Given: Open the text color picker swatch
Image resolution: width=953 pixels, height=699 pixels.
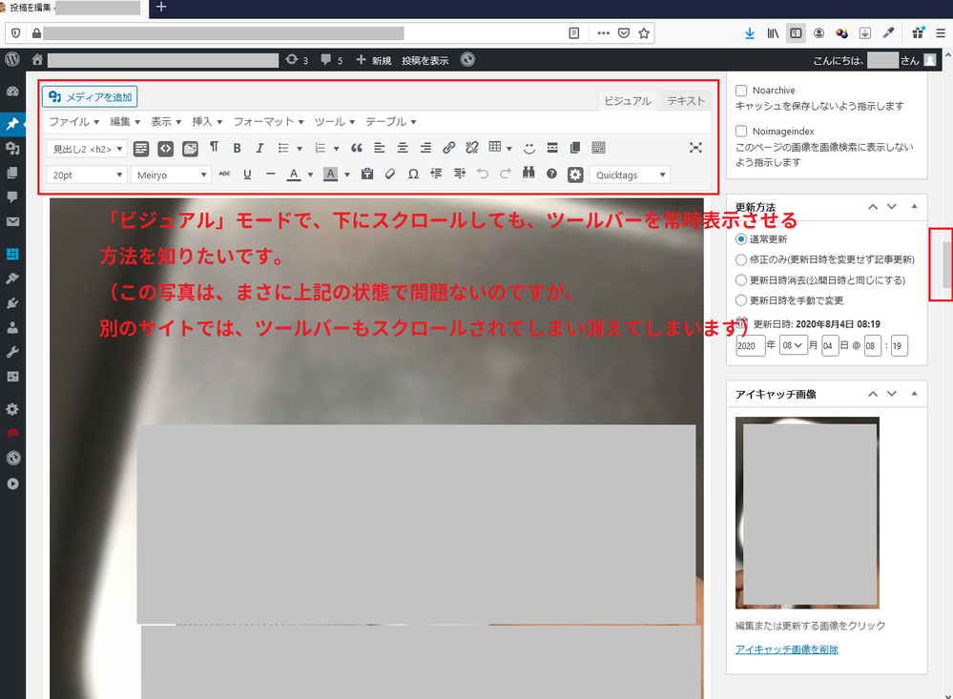Looking at the screenshot, I should [294, 175].
